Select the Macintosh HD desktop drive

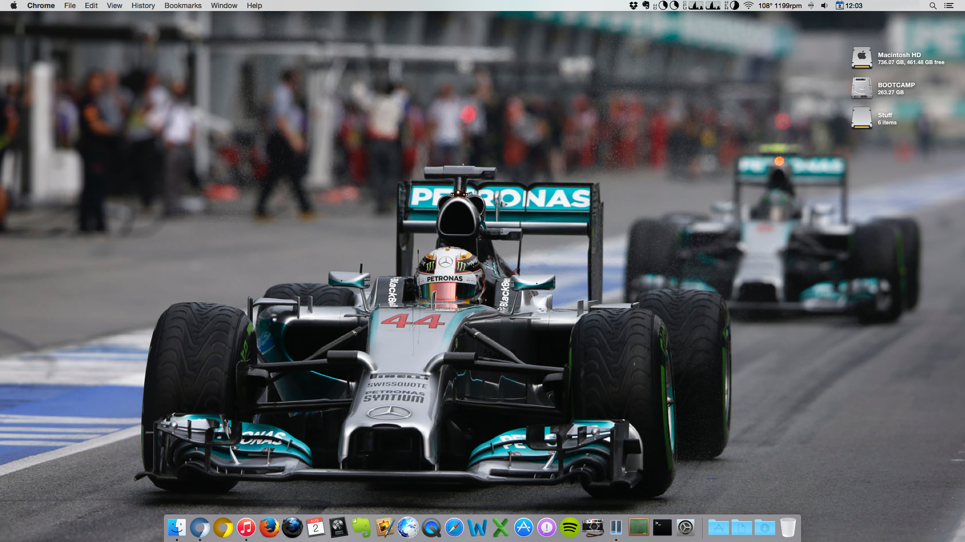(x=862, y=58)
